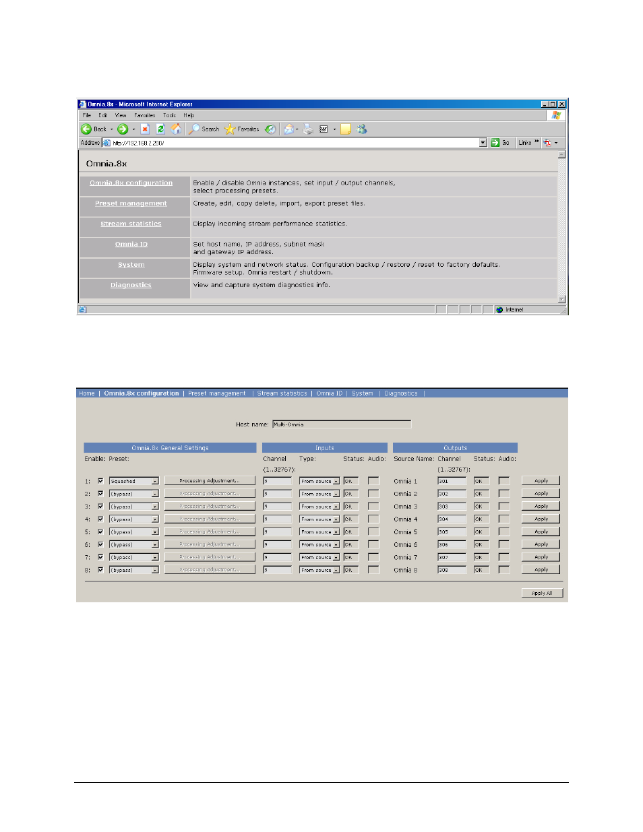
Task: Open the View menu
Action: tap(121, 115)
